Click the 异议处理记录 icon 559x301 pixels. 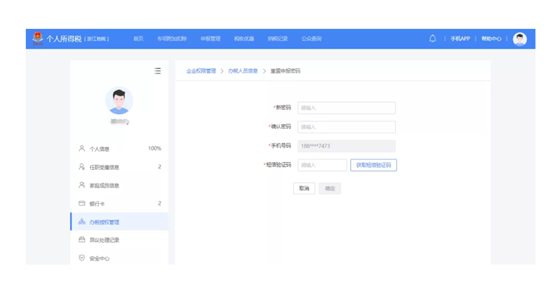(82, 240)
